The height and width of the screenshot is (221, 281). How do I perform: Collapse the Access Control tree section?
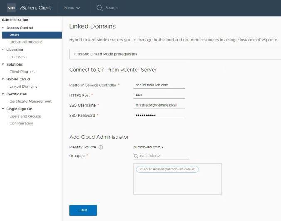coord(3,28)
